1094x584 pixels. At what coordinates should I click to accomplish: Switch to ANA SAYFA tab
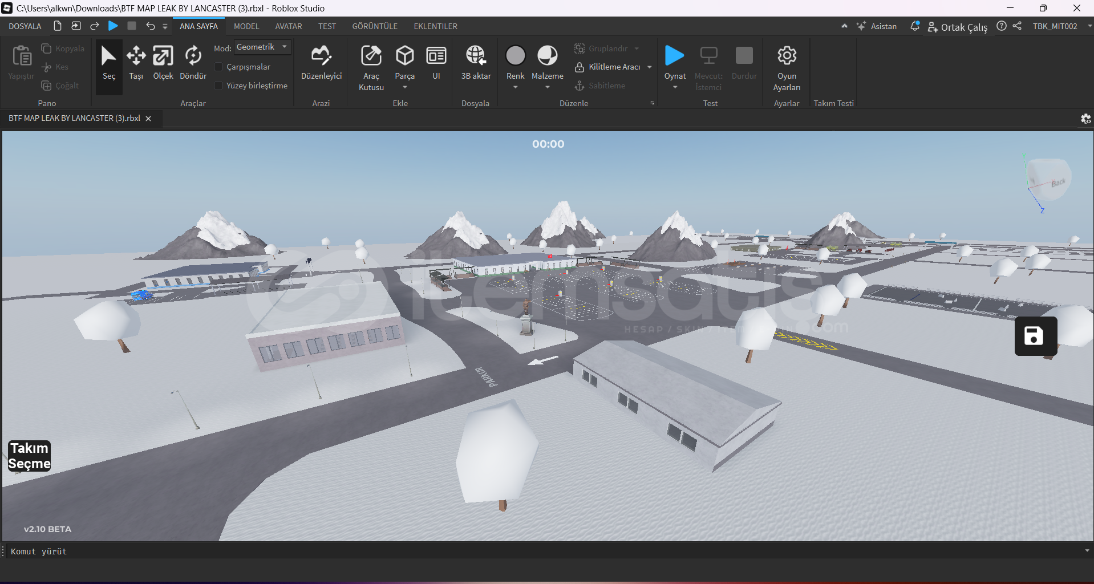(198, 26)
